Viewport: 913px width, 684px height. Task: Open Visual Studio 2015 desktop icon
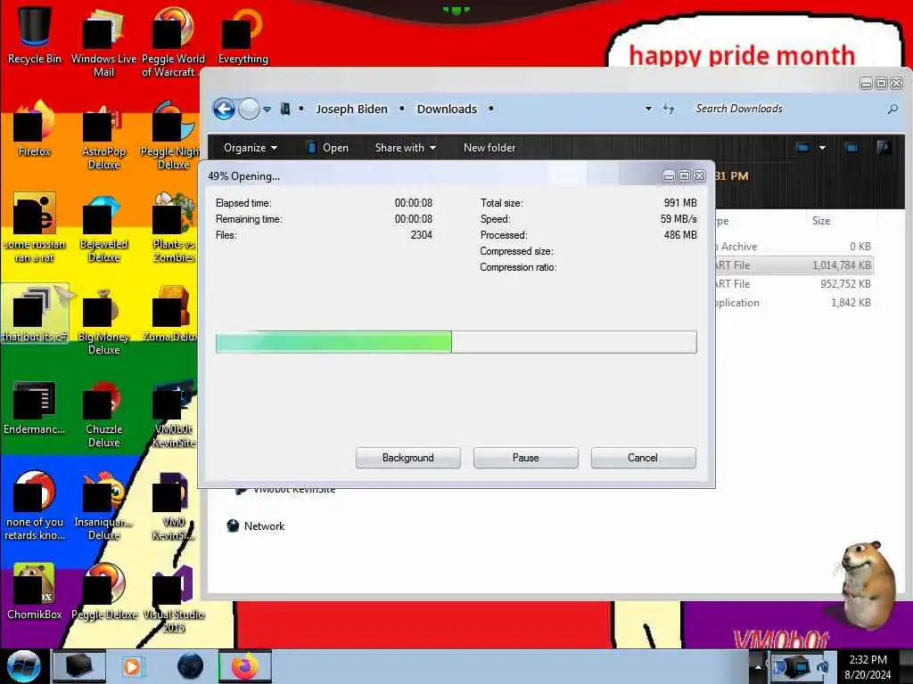(173, 599)
